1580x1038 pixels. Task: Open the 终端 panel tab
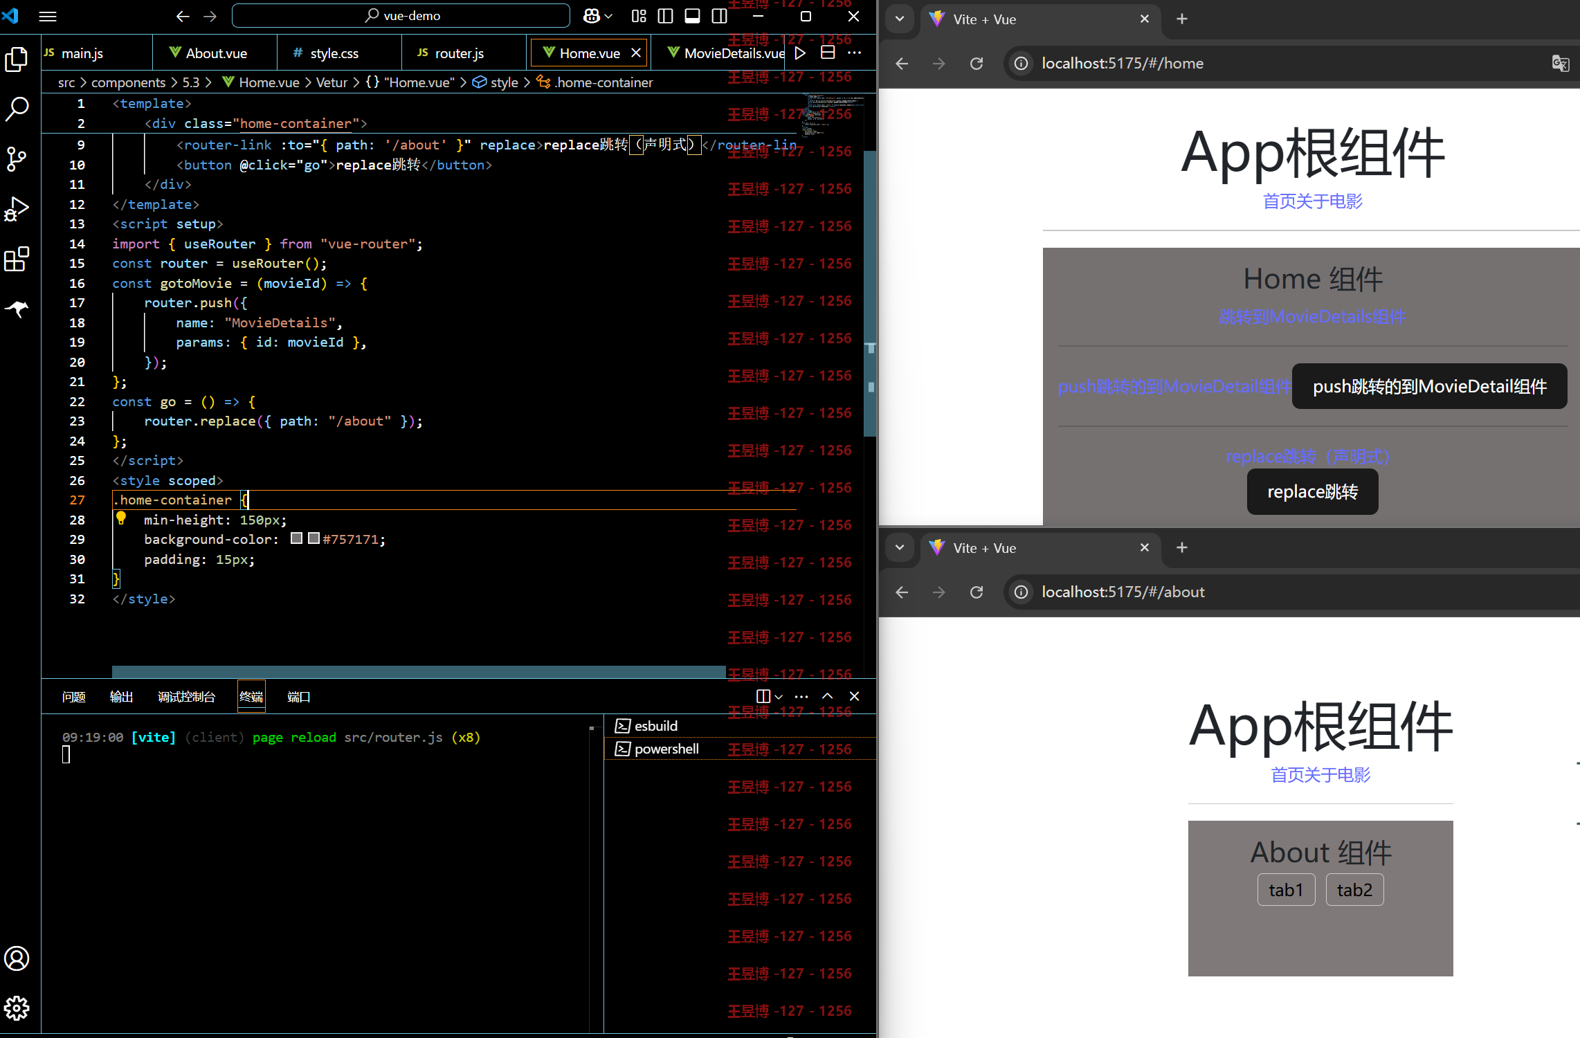251,696
